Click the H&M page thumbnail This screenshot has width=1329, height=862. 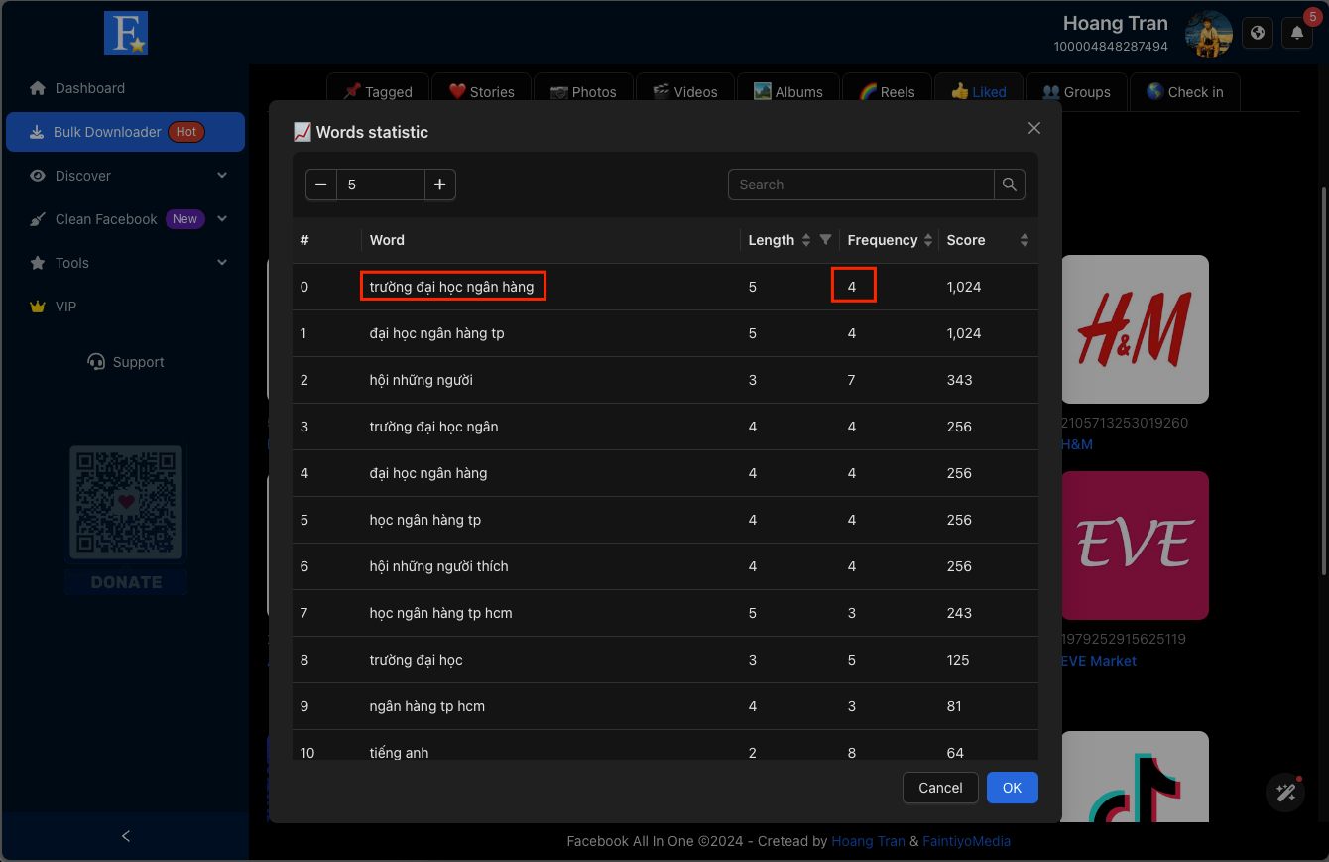click(x=1135, y=329)
